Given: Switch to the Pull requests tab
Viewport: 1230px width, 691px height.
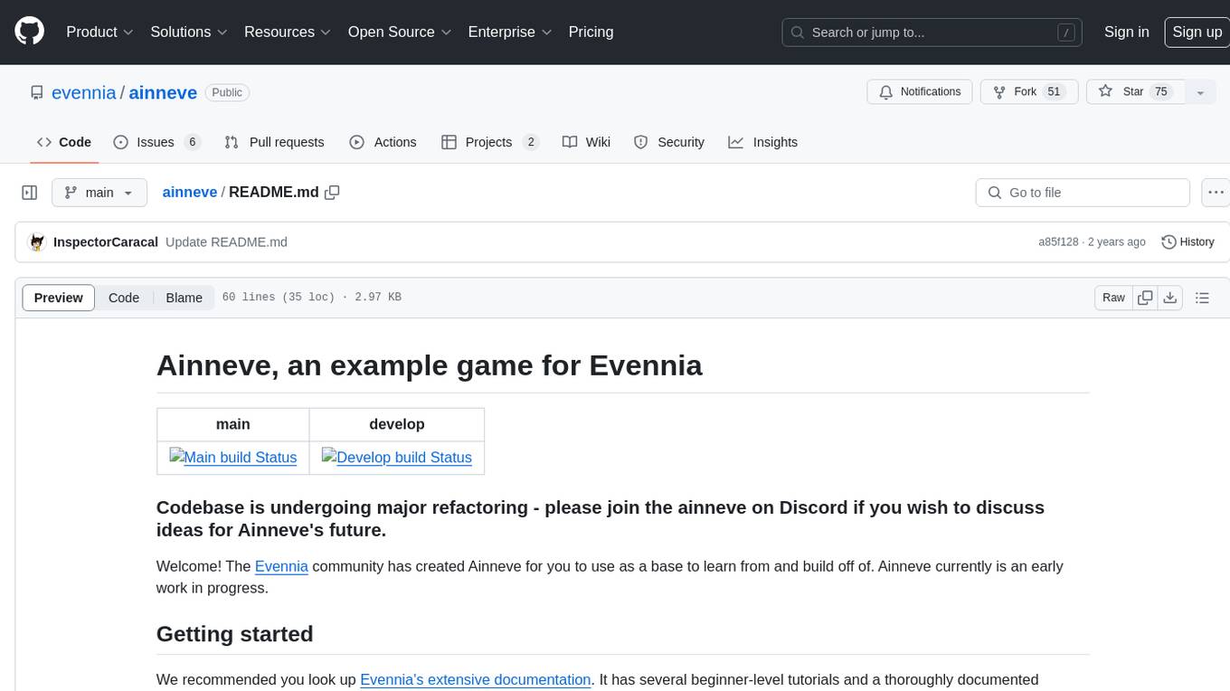Looking at the screenshot, I should point(274,142).
